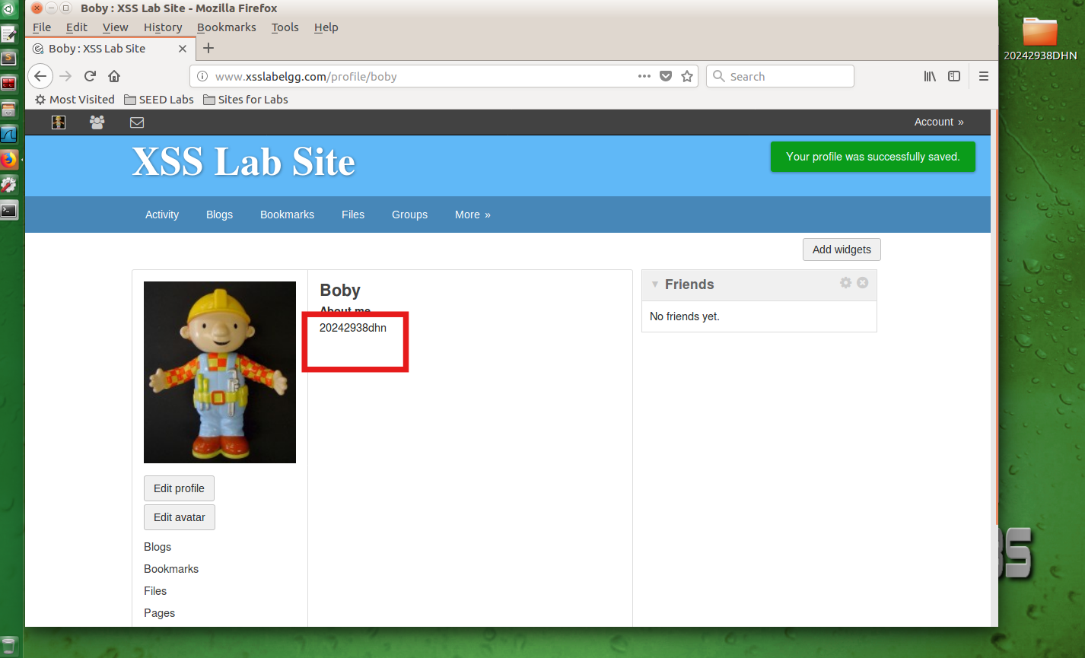Open Boby's avatar icon in topbar
The height and width of the screenshot is (658, 1085).
coord(59,122)
